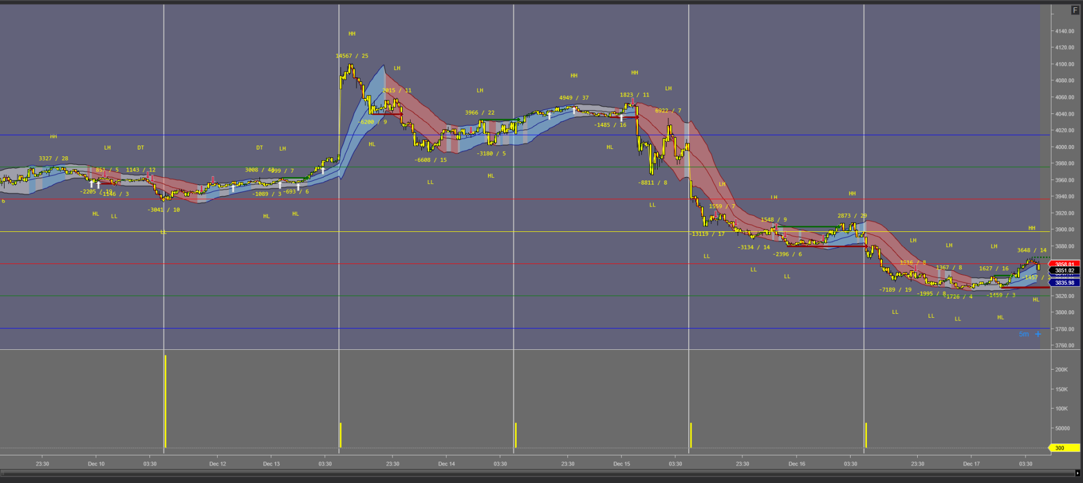
Task: Click the blue 3835.98 price marker
Action: pyautogui.click(x=1064, y=283)
